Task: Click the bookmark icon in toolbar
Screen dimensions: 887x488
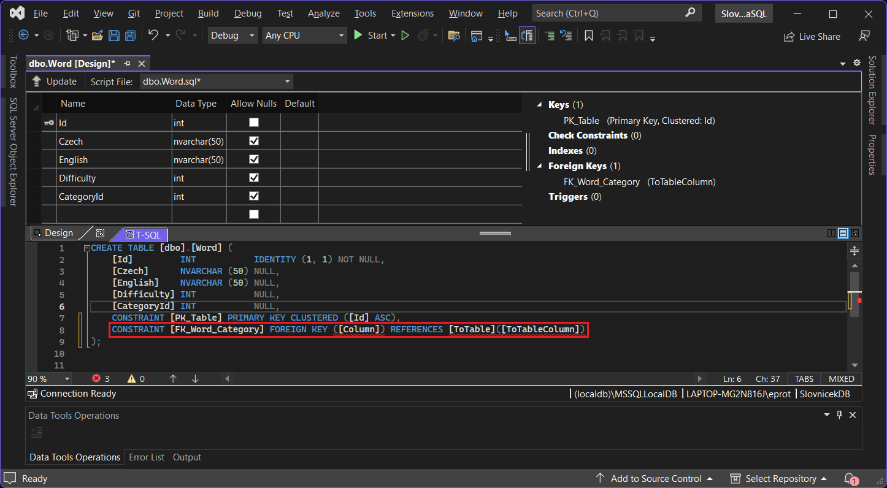Action: [589, 36]
